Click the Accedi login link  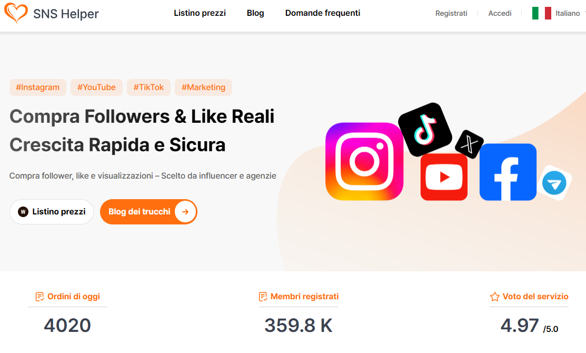click(500, 14)
